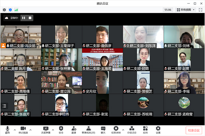The width and height of the screenshot is (205, 136).
Task: Open breakout rooms discussion
Action: click(x=131, y=129)
